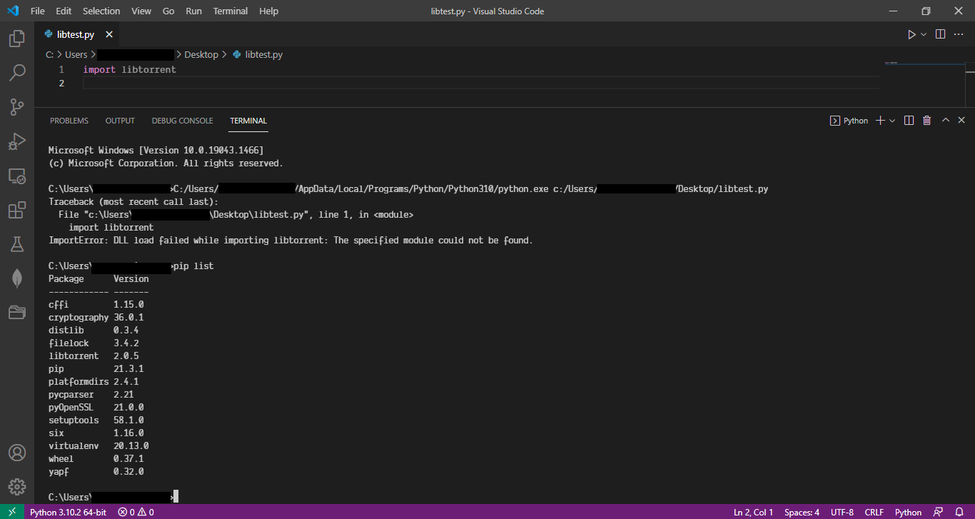Open the Extensions view

pos(17,209)
